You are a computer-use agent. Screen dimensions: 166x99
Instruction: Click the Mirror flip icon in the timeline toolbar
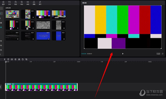coord(19,59)
